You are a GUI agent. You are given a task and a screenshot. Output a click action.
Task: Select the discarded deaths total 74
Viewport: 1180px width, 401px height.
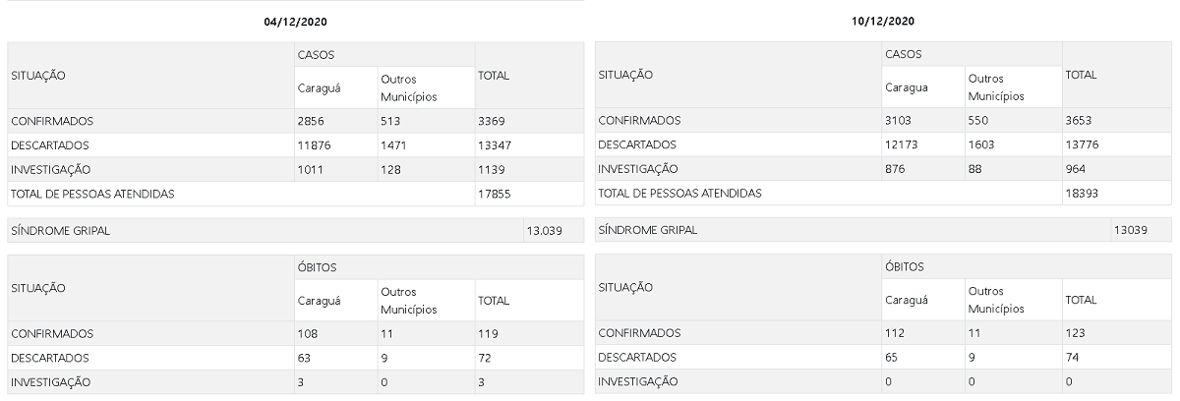click(x=1073, y=357)
